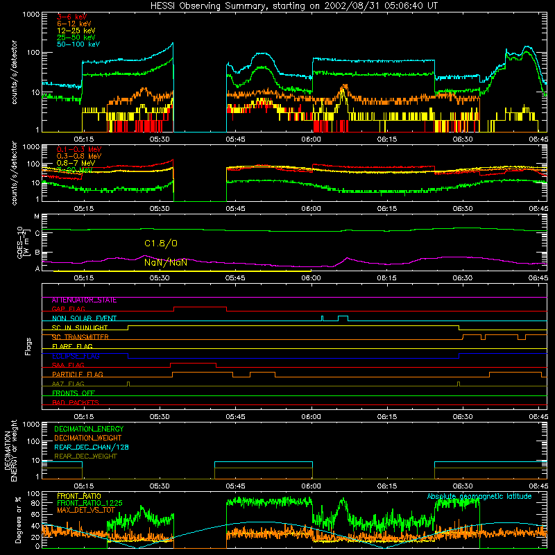Image resolution: width=555 pixels, height=555 pixels.
Task: Click the HESSI Observing Summary plot title
Action: (294, 6)
